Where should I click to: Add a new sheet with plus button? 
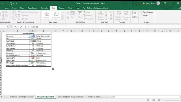pos(106,97)
